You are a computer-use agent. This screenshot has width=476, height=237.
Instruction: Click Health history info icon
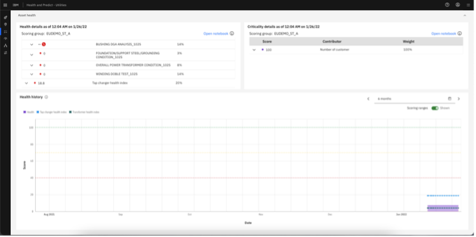[46, 97]
